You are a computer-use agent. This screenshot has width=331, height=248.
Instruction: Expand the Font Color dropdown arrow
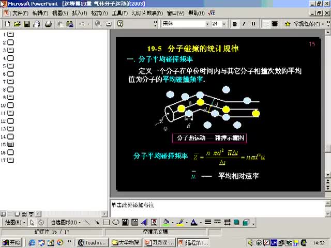[200, 223]
